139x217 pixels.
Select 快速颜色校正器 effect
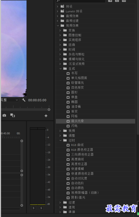[x=82, y=173]
